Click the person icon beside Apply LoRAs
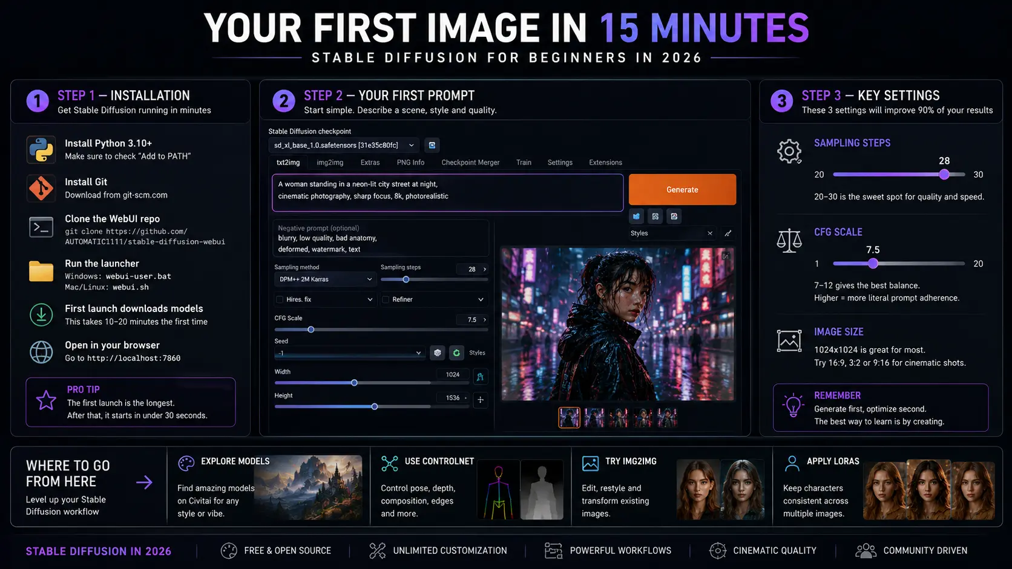Viewport: 1012px width, 569px height. coord(792,463)
